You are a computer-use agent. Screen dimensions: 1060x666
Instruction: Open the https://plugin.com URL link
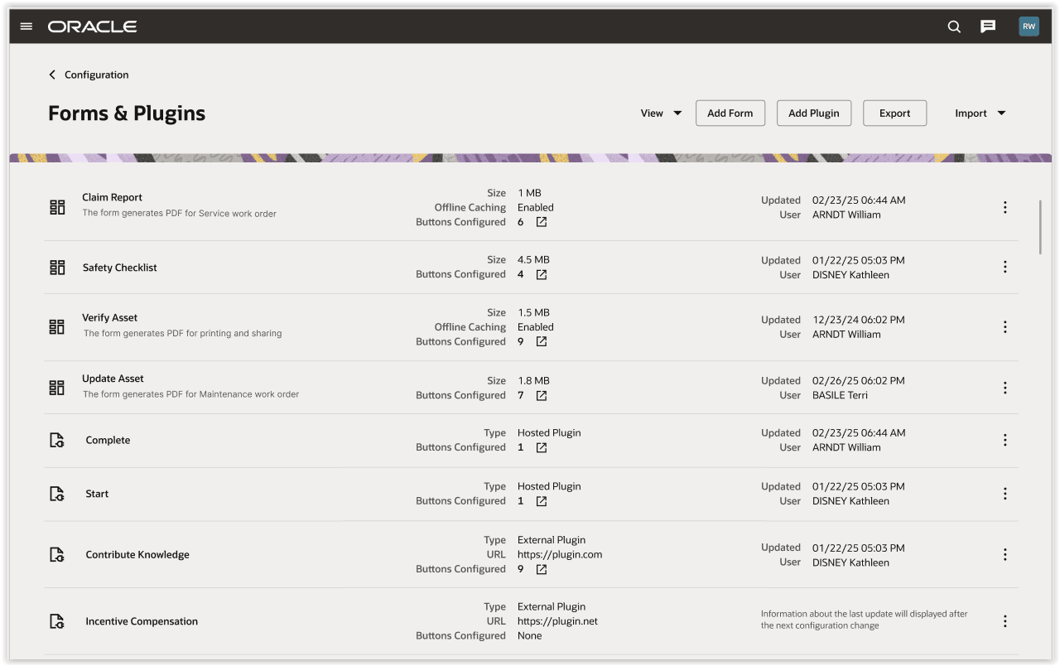(x=560, y=554)
